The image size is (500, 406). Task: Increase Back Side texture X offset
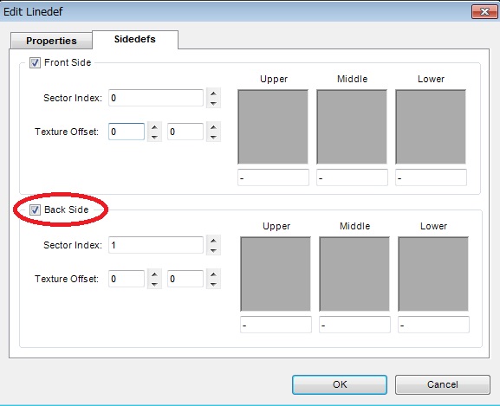coord(154,274)
